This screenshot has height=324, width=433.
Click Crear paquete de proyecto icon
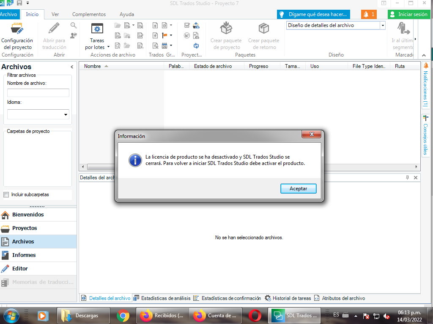pyautogui.click(x=226, y=28)
